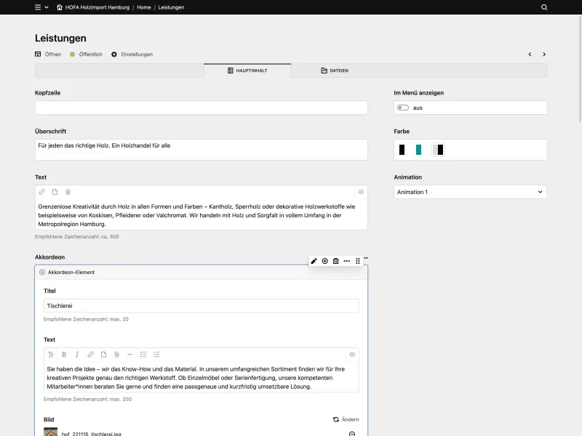Select the green color swatch under Farbe

420,150
